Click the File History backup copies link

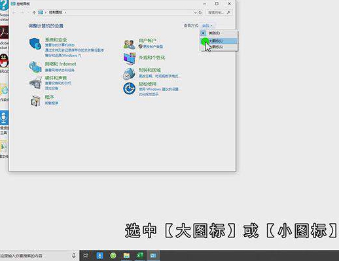(75, 50)
